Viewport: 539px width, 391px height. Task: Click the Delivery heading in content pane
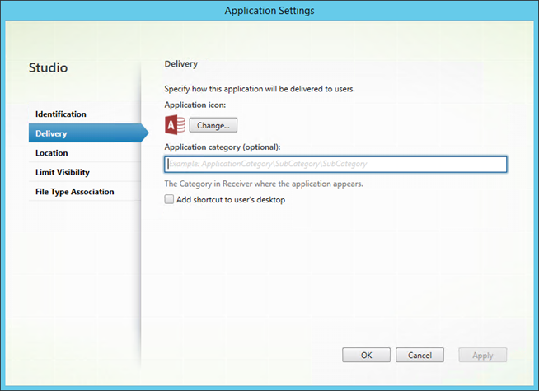point(181,64)
